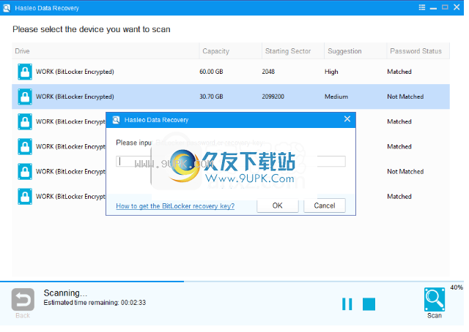Click the Scan magnifier icon

click(x=435, y=299)
